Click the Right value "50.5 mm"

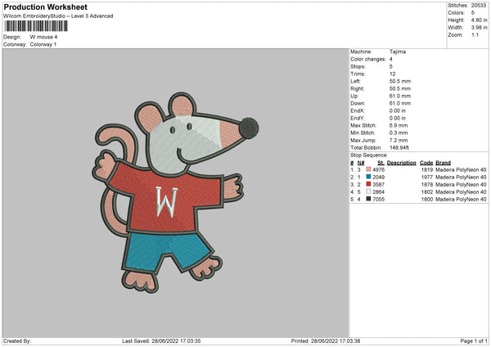[400, 88]
